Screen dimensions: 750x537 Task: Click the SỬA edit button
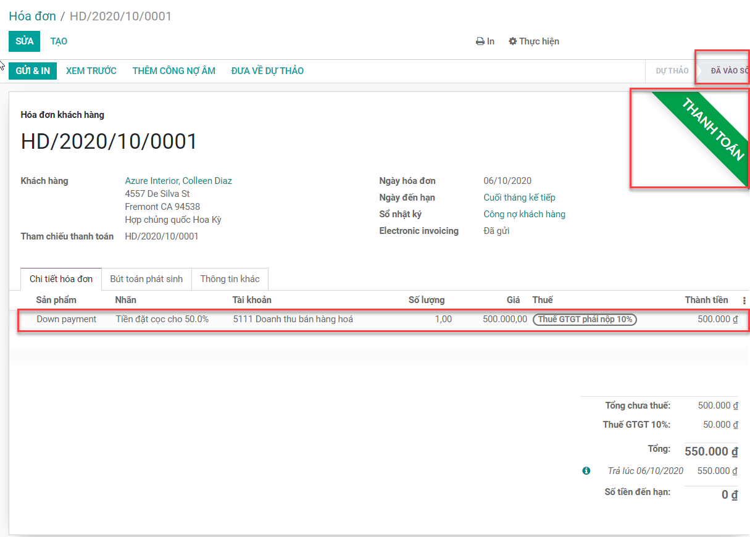point(24,41)
